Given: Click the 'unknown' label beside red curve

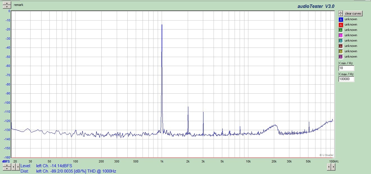Looking at the screenshot, I should click(x=351, y=25).
